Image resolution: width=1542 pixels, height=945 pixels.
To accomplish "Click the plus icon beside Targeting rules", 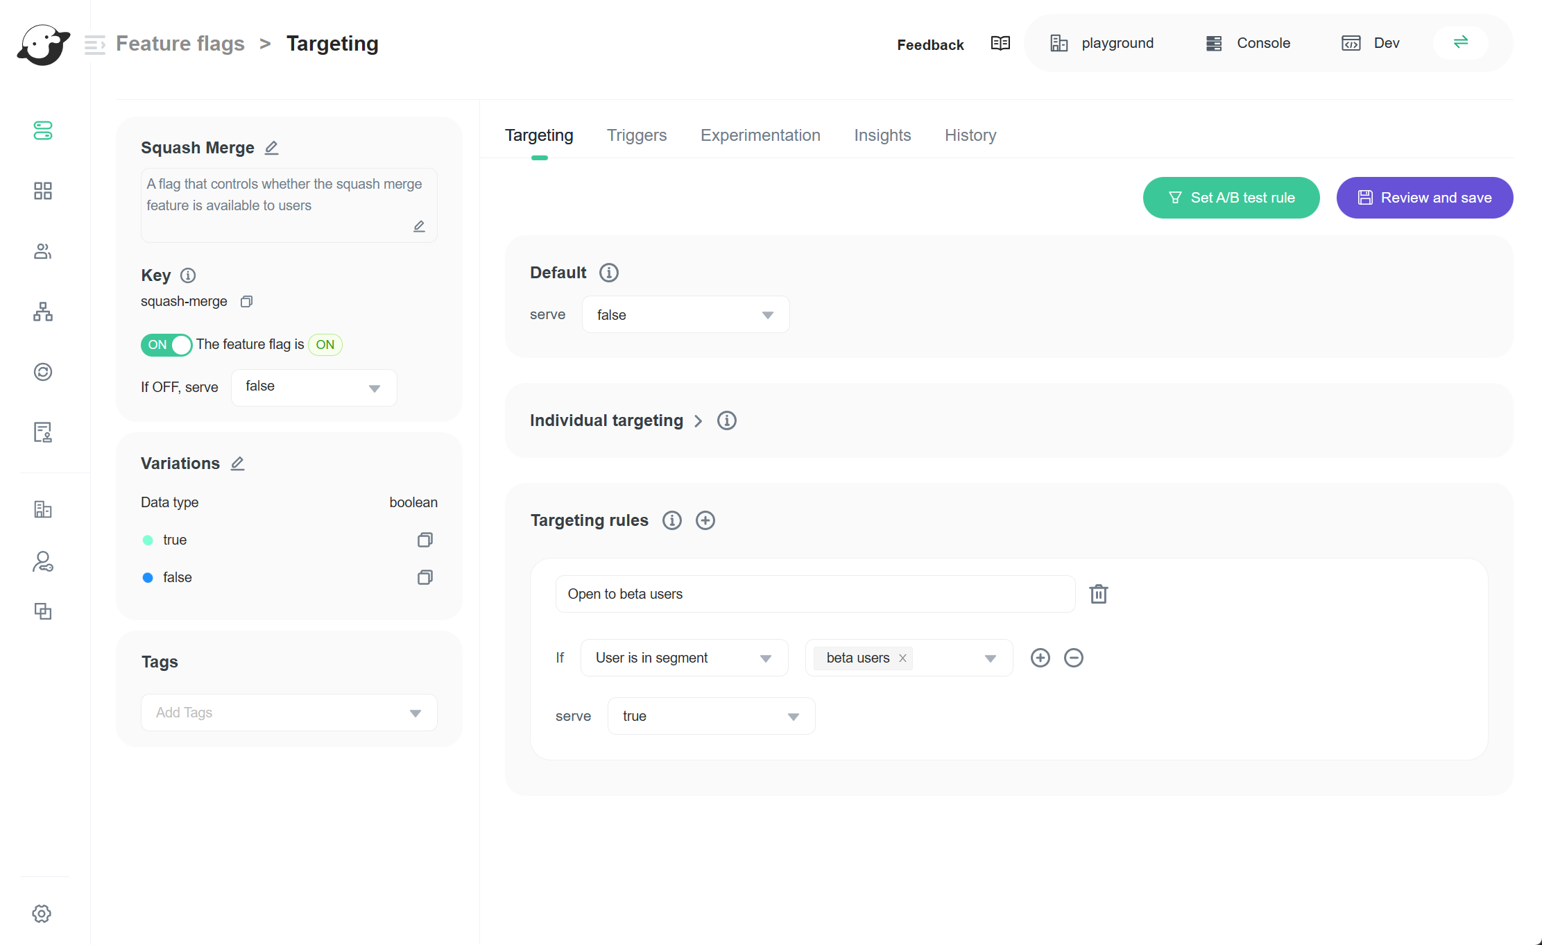I will click(x=705, y=520).
